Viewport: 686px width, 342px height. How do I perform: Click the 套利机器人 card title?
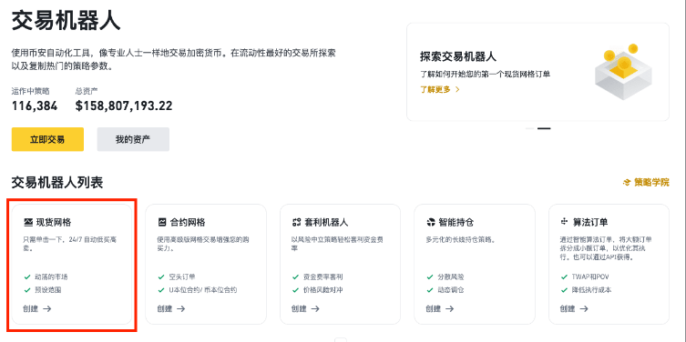click(x=326, y=222)
